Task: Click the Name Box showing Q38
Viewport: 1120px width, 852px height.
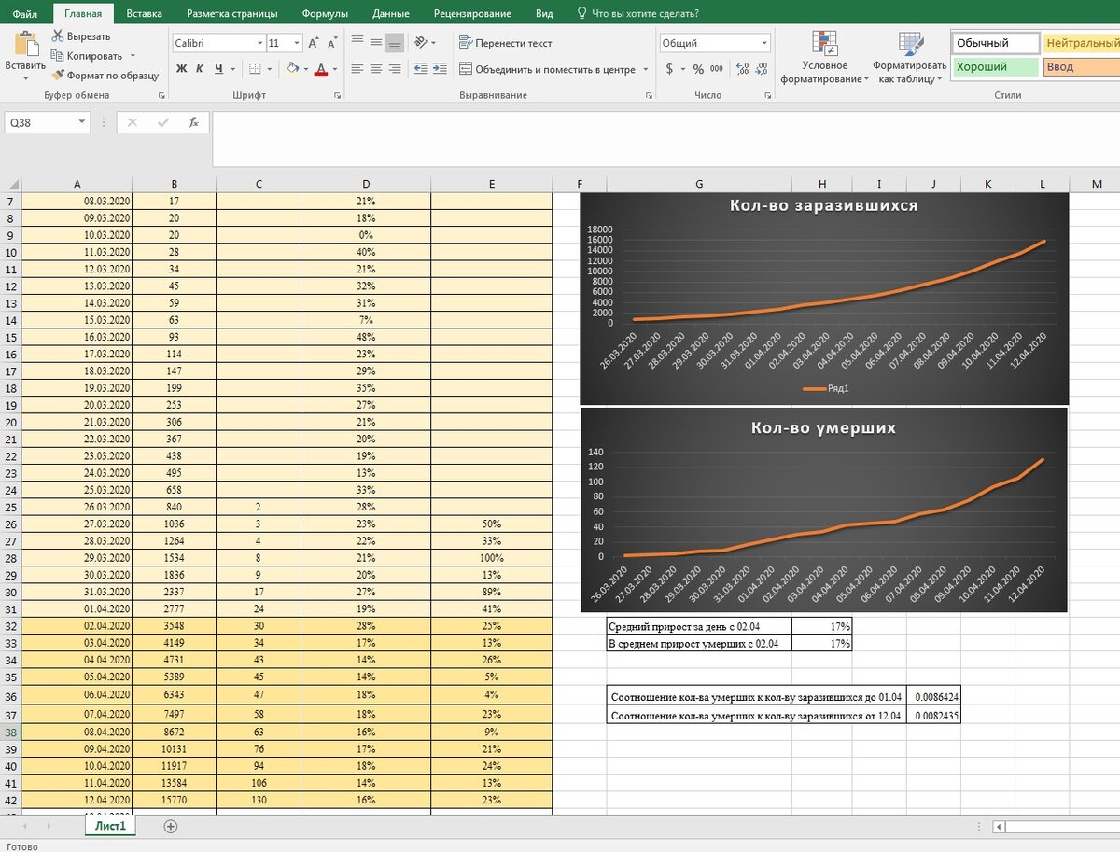Action: pos(41,122)
